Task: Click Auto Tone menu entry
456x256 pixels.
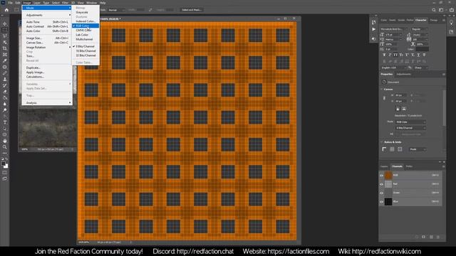Action: tap(46, 22)
